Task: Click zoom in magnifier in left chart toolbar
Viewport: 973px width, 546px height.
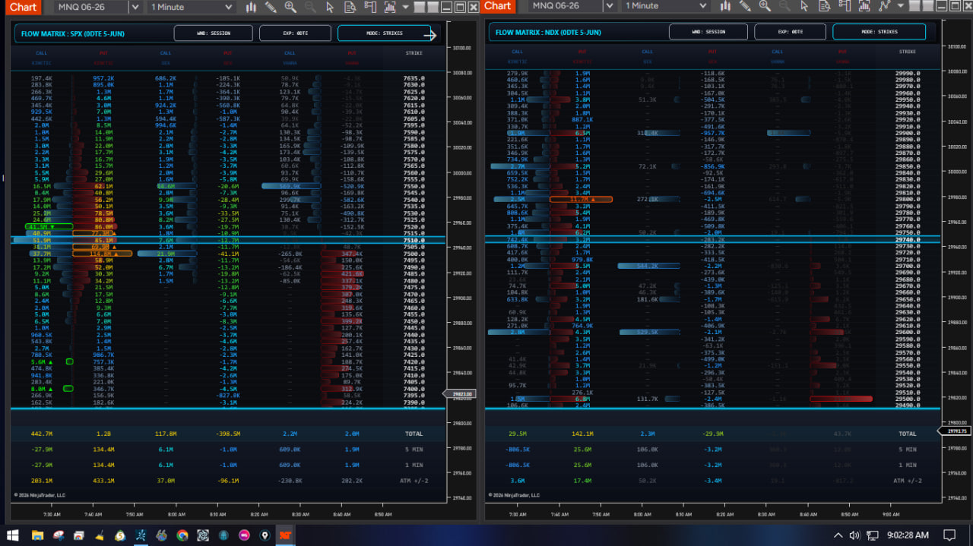Action: pyautogui.click(x=290, y=7)
